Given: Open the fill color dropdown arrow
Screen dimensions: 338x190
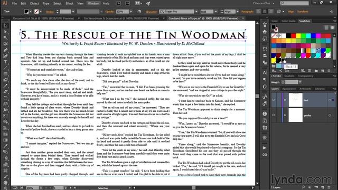Looking at the screenshot, I should [31, 12].
